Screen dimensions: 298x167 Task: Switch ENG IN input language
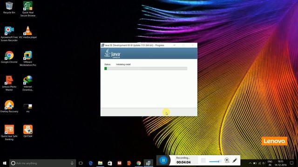270,163
